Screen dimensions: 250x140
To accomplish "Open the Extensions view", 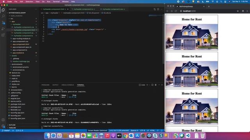I will click(3, 35).
